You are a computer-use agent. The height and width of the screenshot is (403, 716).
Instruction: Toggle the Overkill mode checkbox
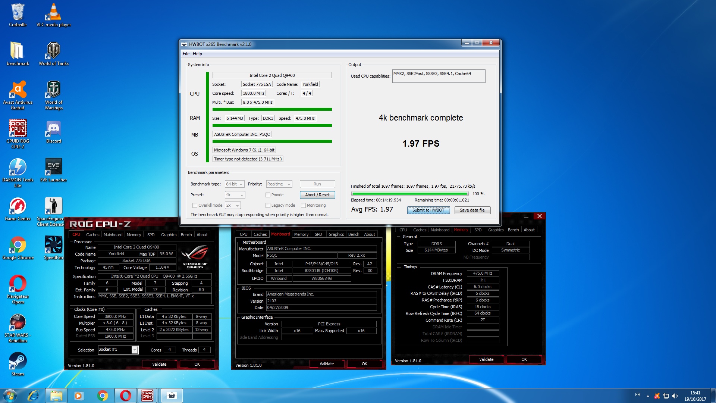point(195,205)
